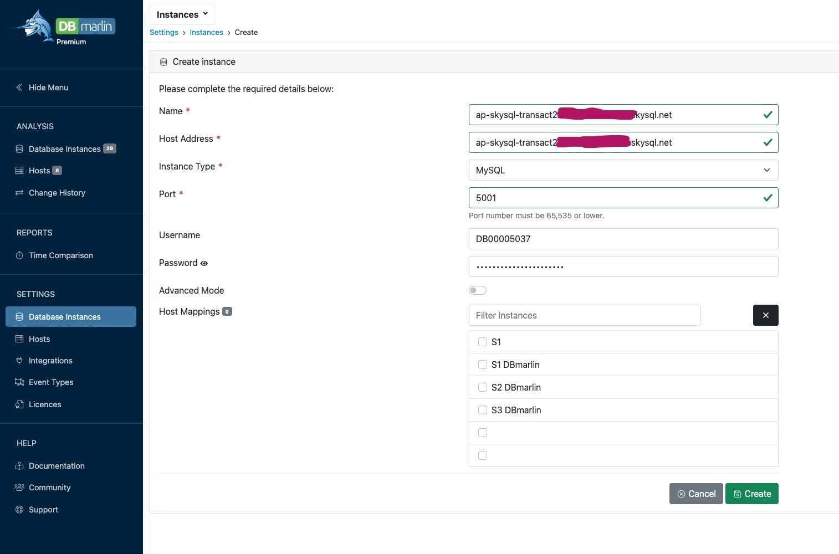Screen dimensions: 839x554
Task: Click the Password input field
Action: point(623,266)
